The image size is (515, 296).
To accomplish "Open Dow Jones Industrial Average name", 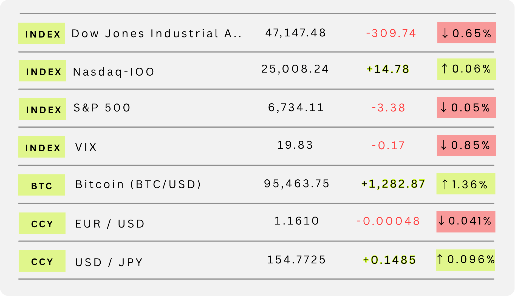I will (x=156, y=34).
